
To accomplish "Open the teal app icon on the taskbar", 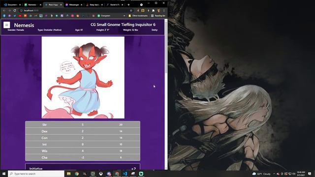I will [141, 174].
